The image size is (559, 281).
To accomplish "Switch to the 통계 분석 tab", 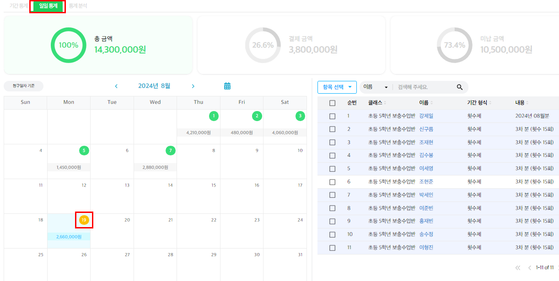I will pyautogui.click(x=78, y=6).
